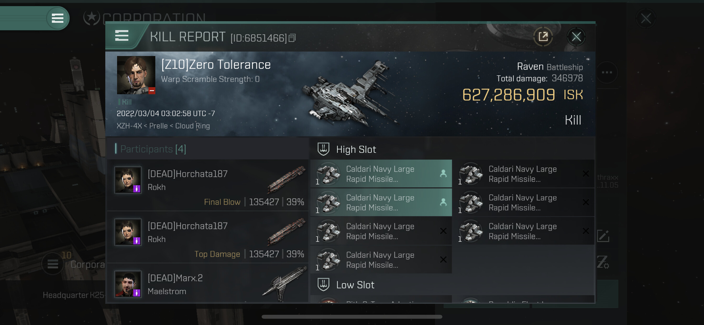This screenshot has height=325, width=704.
Task: Open Horchata187 Top Damage portrait
Action: pyautogui.click(x=128, y=232)
